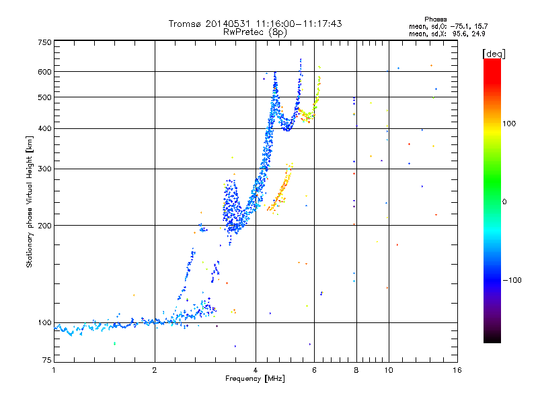
Task: Click the x-axis label '10'
Action: [x=389, y=370]
